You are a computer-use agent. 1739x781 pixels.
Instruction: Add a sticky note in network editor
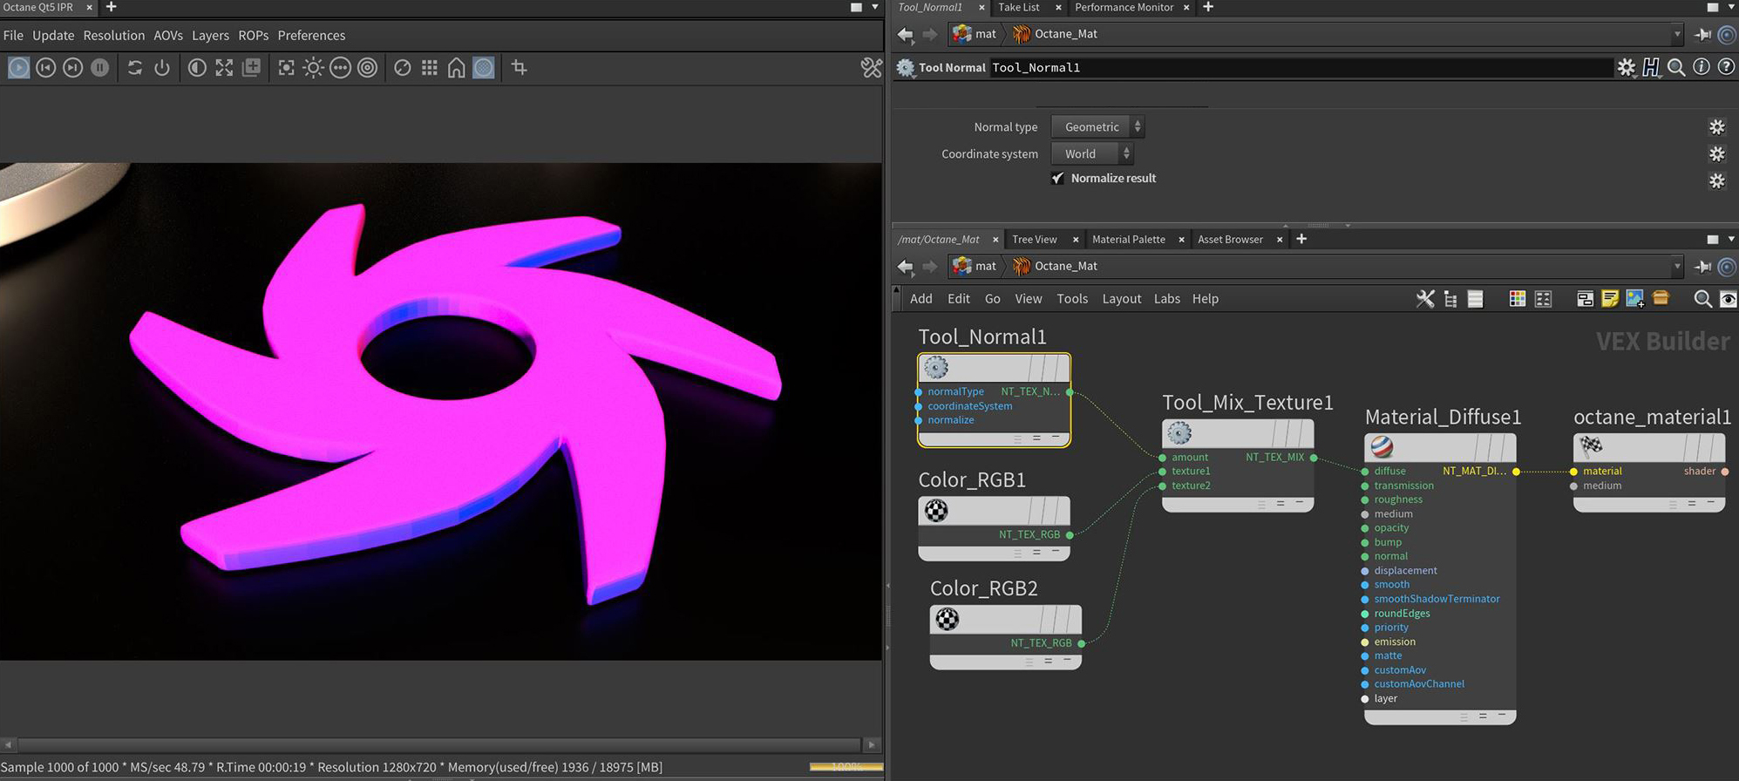(x=1610, y=299)
